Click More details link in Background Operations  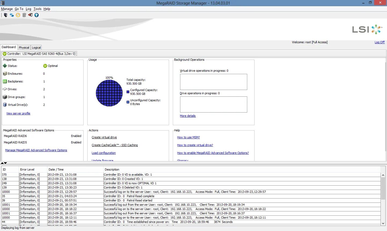(x=188, y=116)
